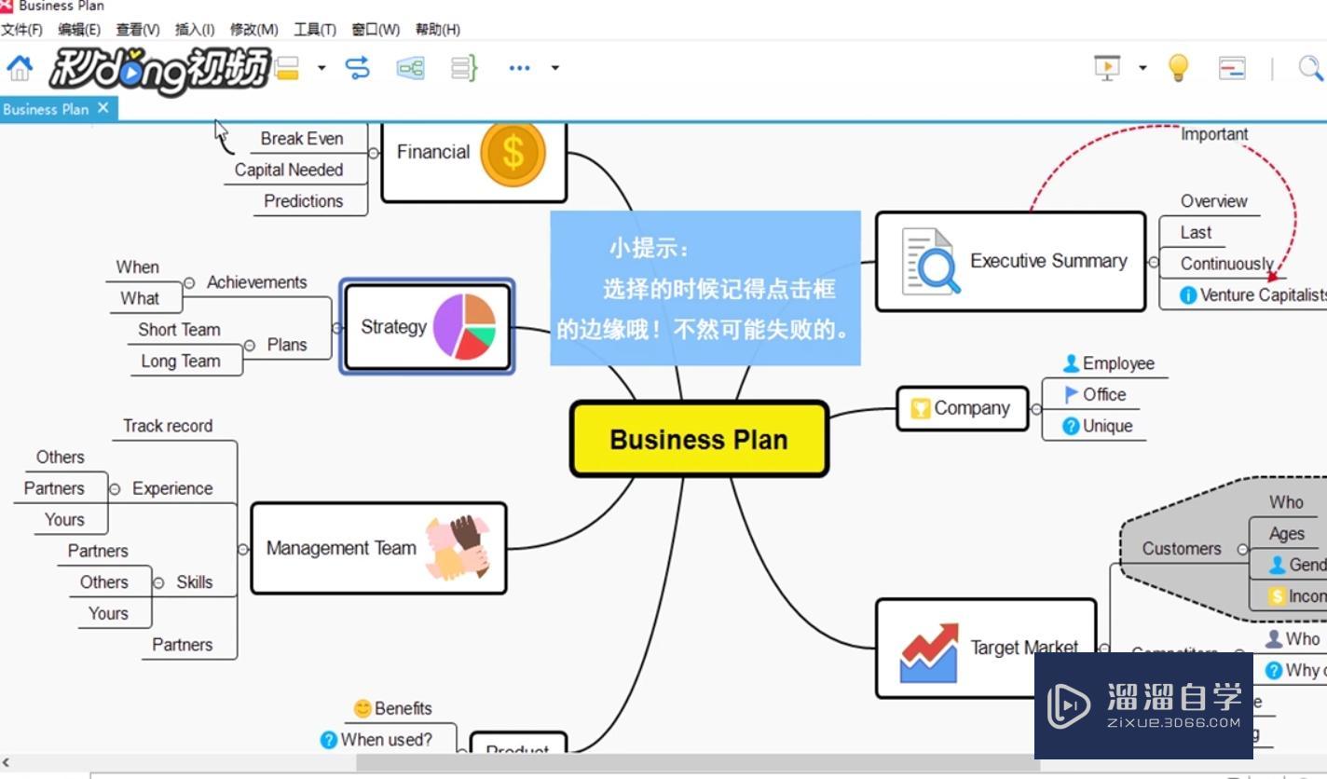Click the scroll left arrow at bottom
This screenshot has height=779, width=1327.
pos(7,762)
